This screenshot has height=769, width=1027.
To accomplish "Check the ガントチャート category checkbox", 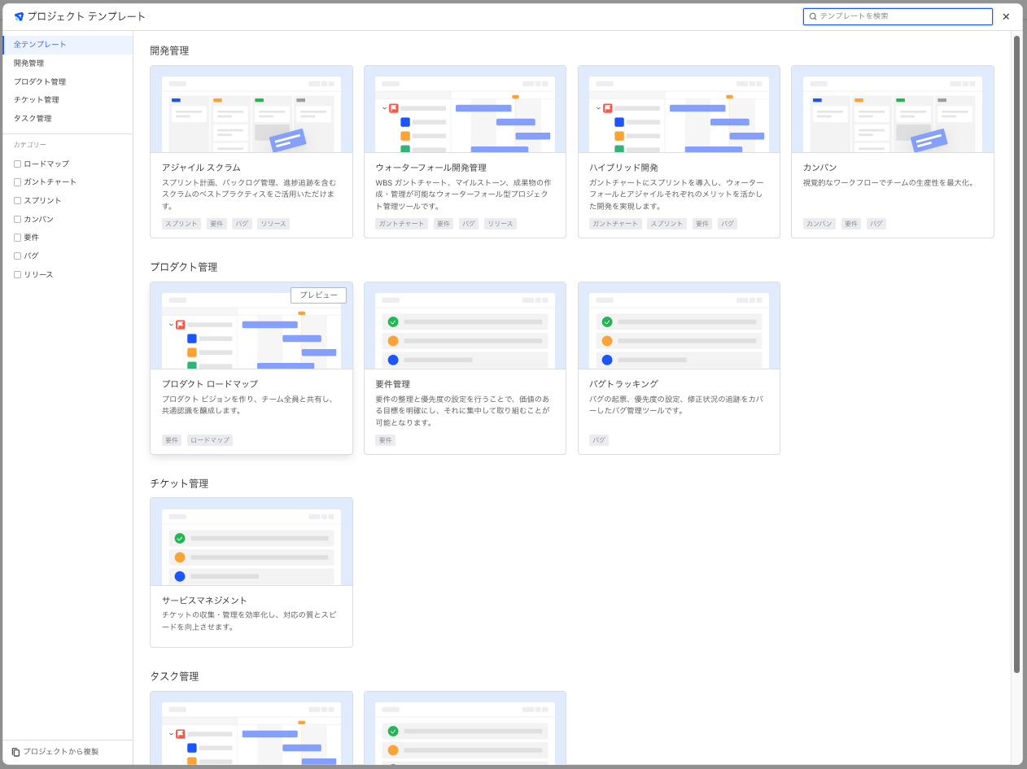I will [x=17, y=182].
